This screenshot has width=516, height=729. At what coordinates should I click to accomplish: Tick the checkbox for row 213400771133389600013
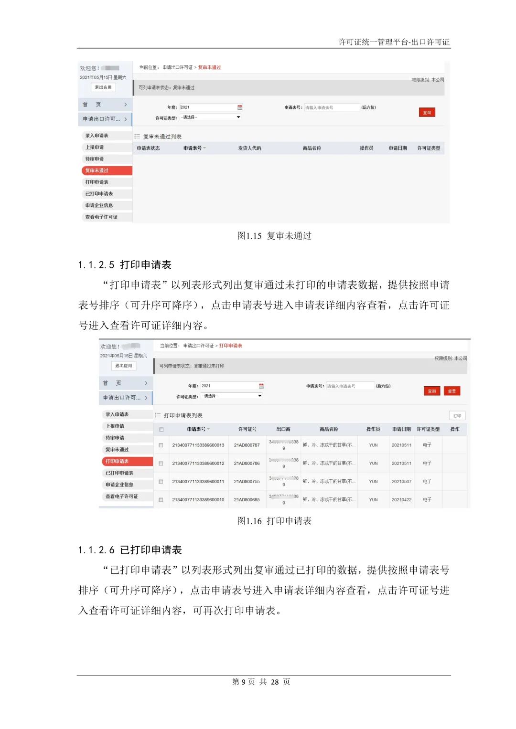[x=161, y=445]
